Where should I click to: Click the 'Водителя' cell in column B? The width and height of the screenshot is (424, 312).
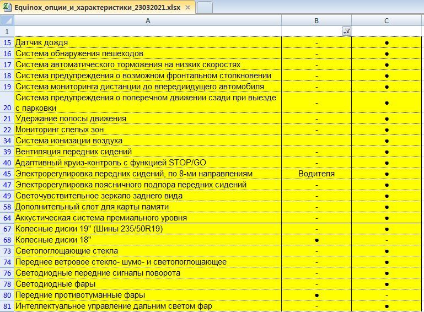[316, 174]
